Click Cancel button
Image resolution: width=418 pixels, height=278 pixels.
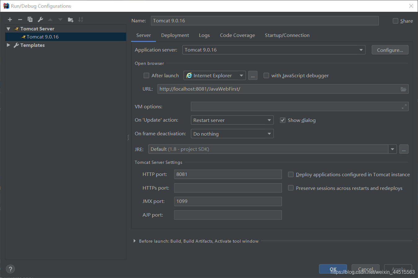tap(366, 269)
